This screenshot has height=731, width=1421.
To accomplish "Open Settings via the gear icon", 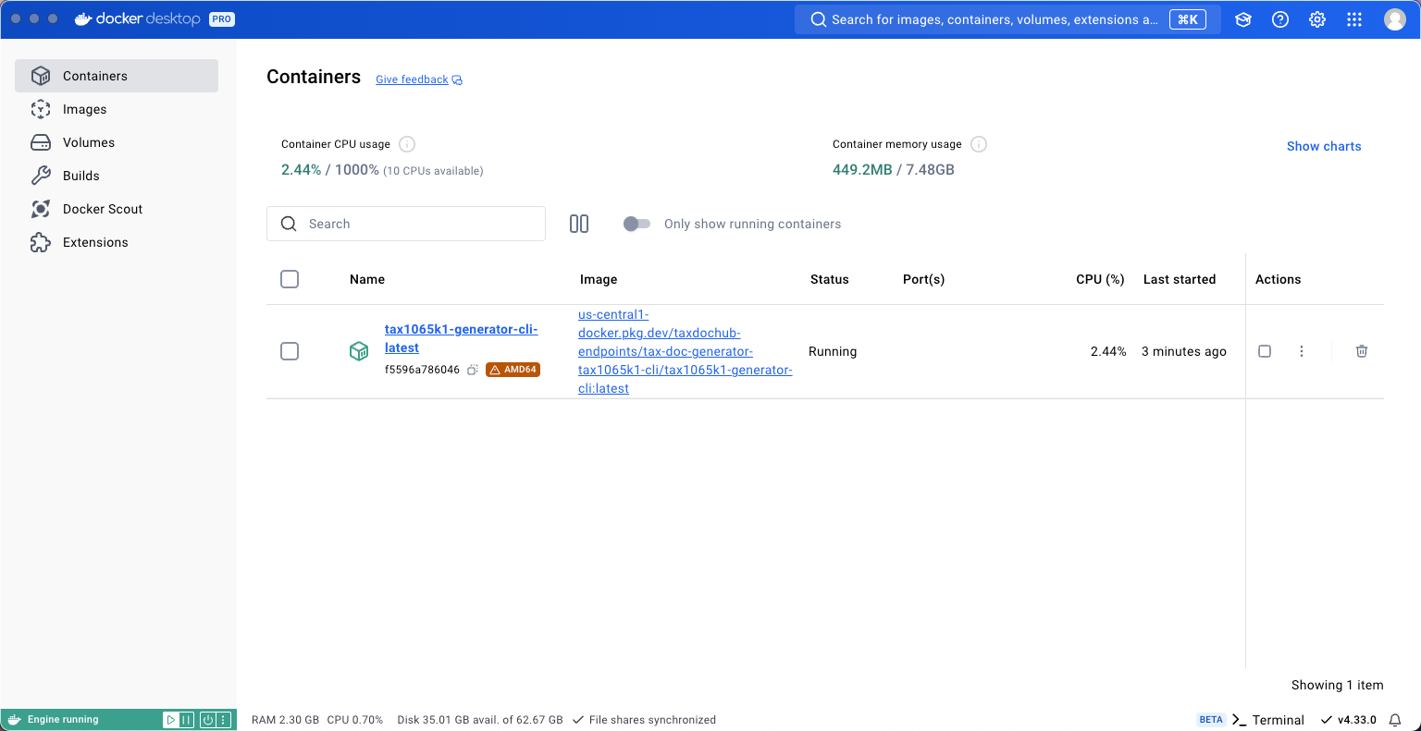I will [x=1317, y=19].
